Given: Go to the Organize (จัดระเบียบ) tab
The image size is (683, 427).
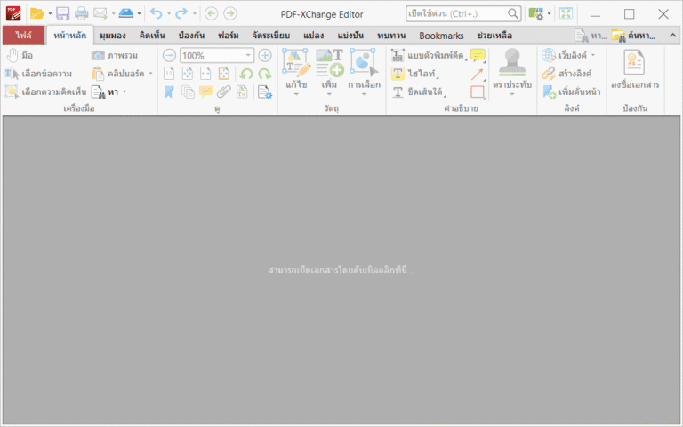Looking at the screenshot, I should point(271,36).
